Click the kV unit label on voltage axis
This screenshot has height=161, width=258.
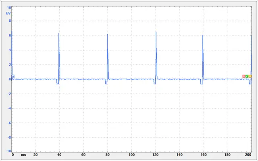pyautogui.click(x=8, y=13)
